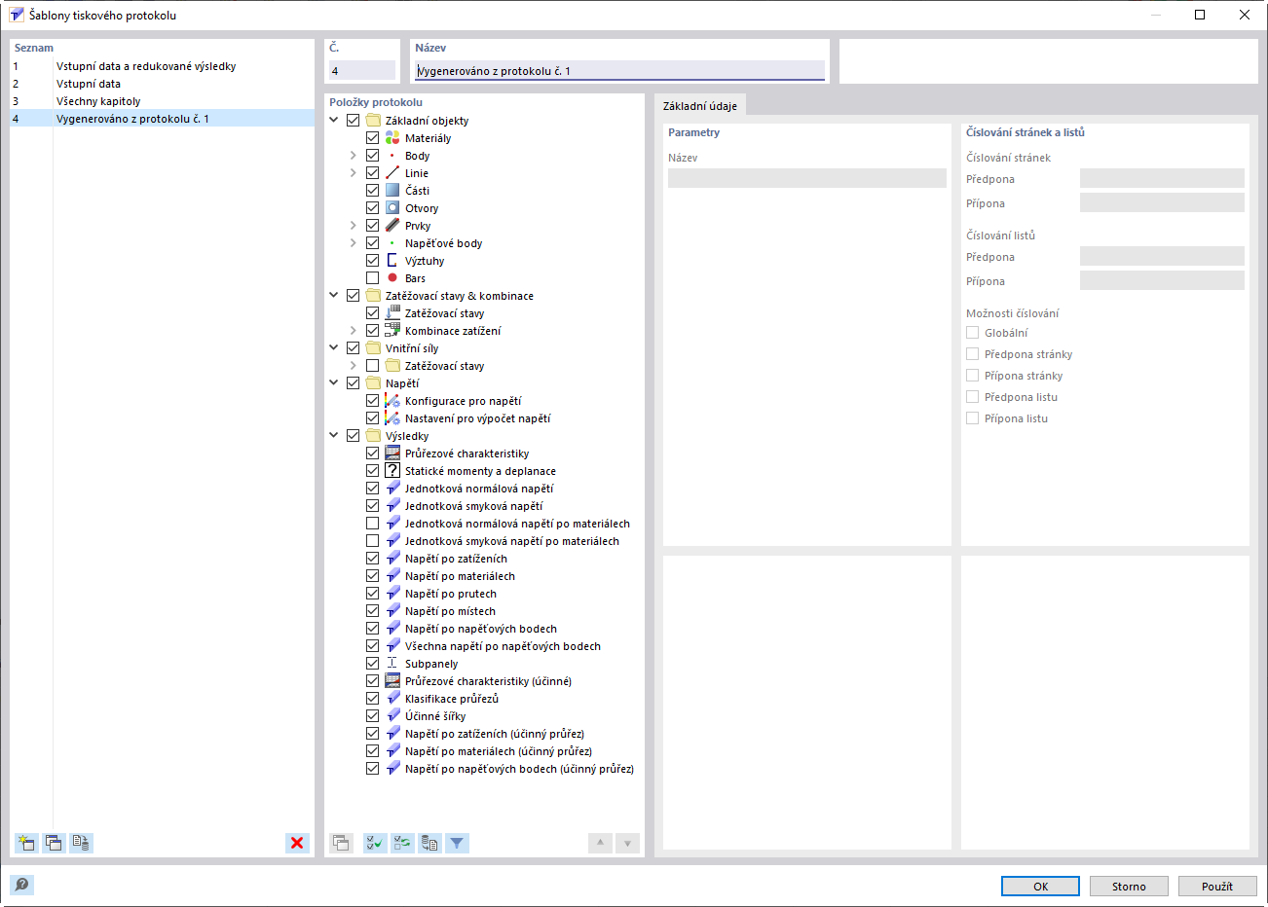Collapse the Výsledky folder
Screen dimensions: 1268x907
[334, 436]
